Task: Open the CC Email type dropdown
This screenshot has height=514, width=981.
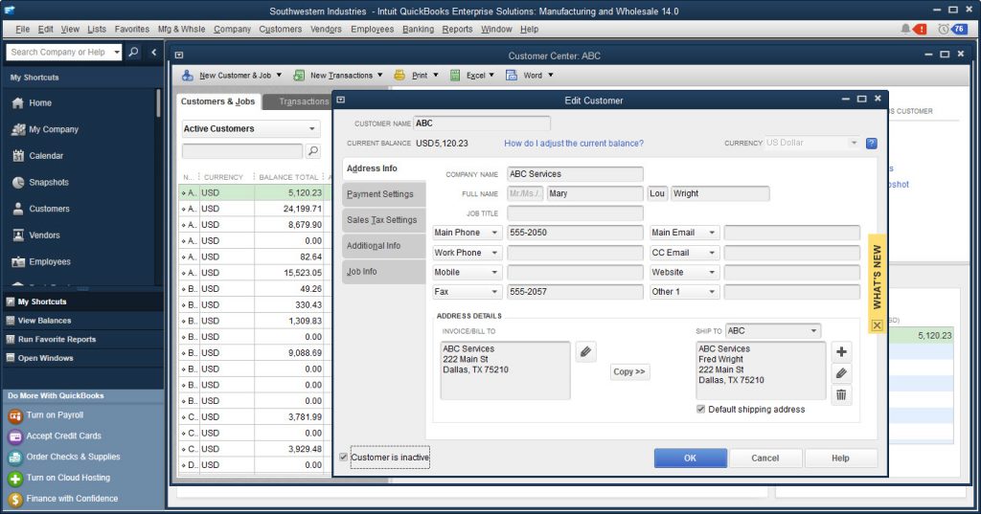Action: [684, 253]
